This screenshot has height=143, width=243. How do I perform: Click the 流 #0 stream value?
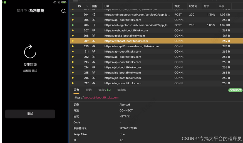pos(121,140)
